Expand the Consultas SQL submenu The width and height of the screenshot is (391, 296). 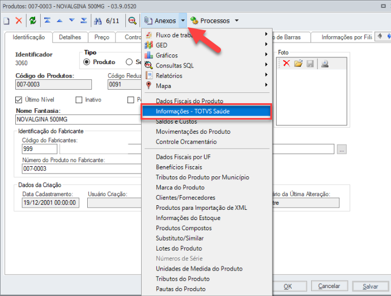[207, 65]
